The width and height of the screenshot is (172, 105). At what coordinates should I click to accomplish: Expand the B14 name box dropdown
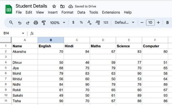(x=23, y=33)
